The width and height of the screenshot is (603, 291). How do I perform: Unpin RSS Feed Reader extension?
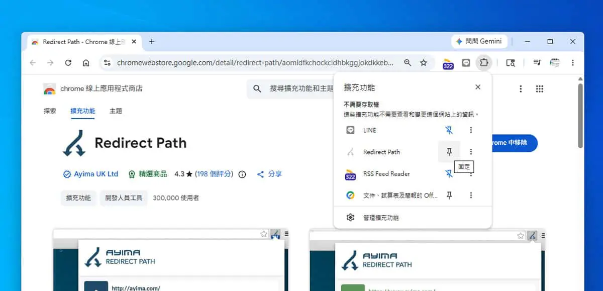449,173
